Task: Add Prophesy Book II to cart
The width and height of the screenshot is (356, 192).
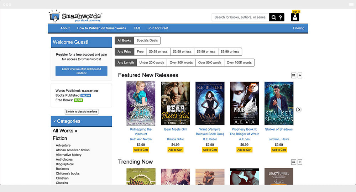Action: tap(244, 150)
